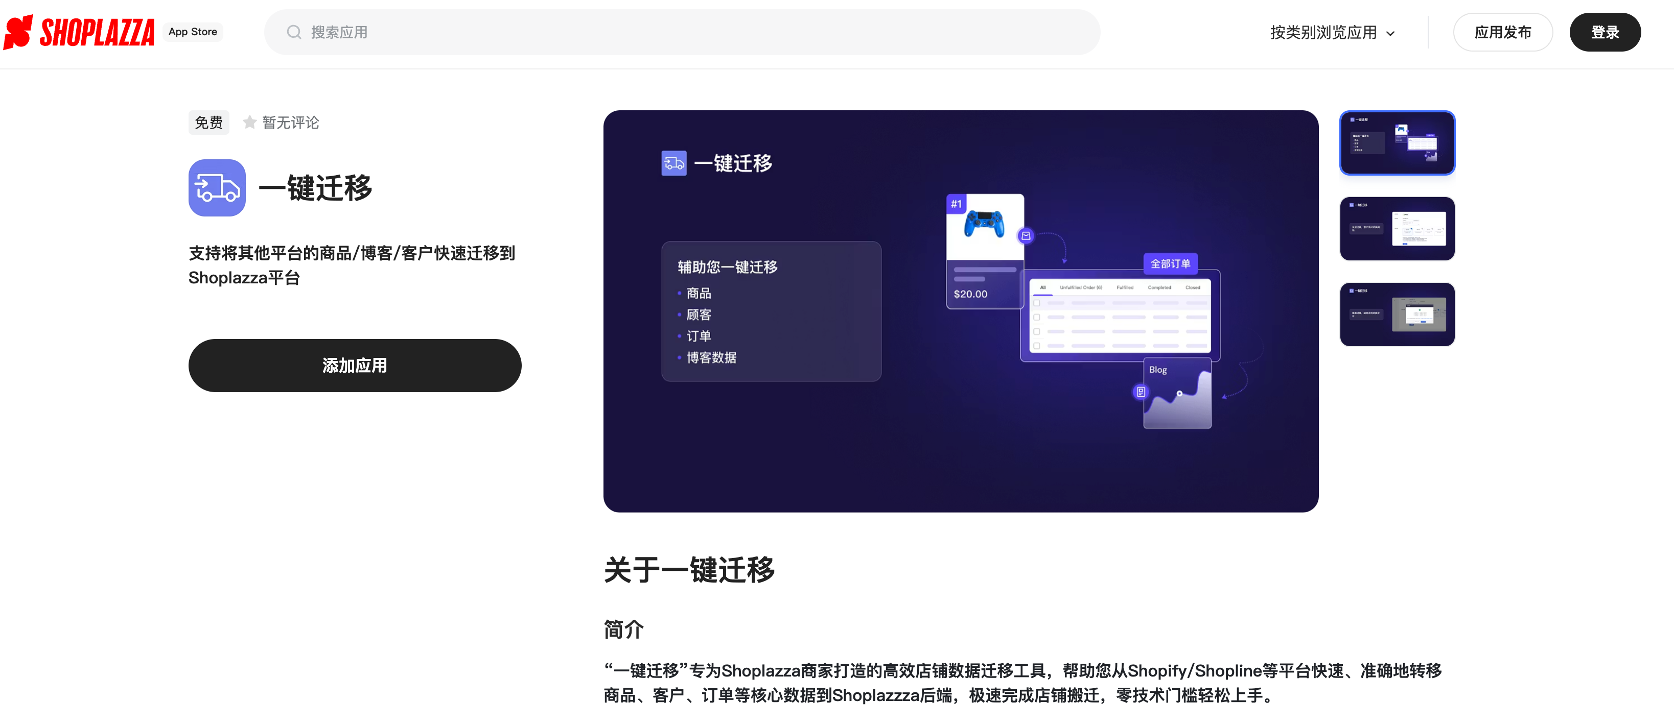Click the 登录 button
1674x725 pixels.
pyautogui.click(x=1605, y=33)
